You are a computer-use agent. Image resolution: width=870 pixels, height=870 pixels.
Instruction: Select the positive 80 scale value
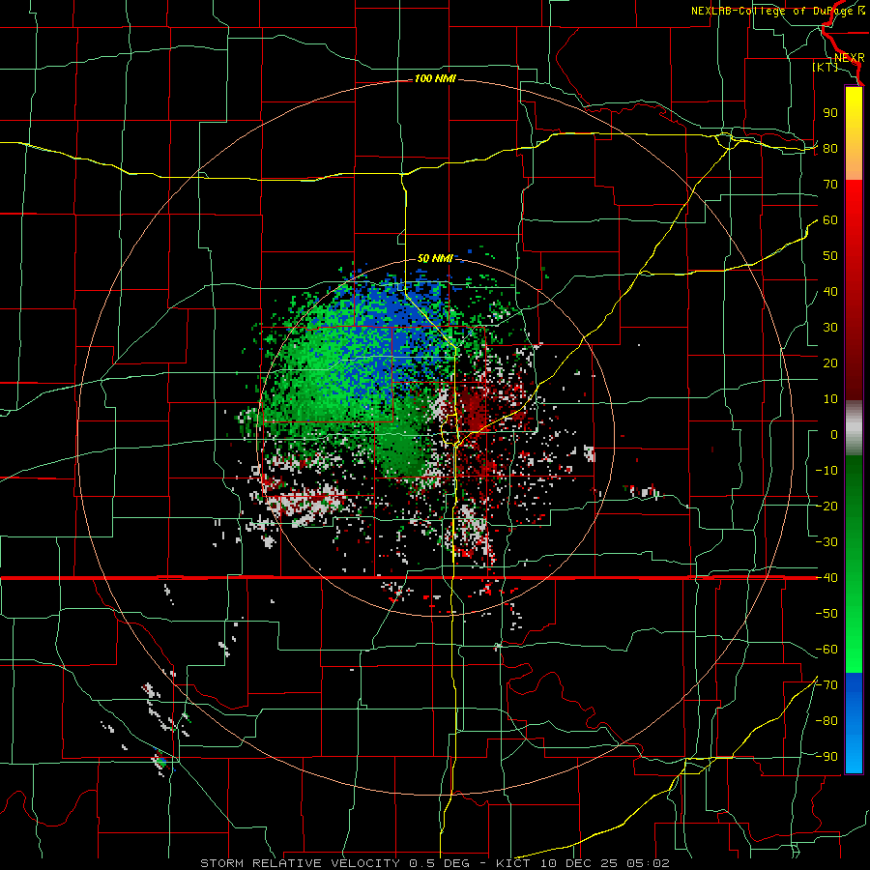click(x=830, y=149)
